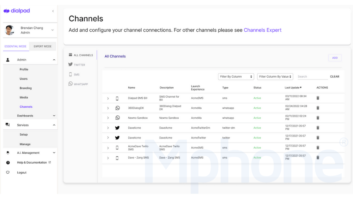Expand the A.I. Management section
This screenshot has width=353, height=199.
[x=54, y=153]
